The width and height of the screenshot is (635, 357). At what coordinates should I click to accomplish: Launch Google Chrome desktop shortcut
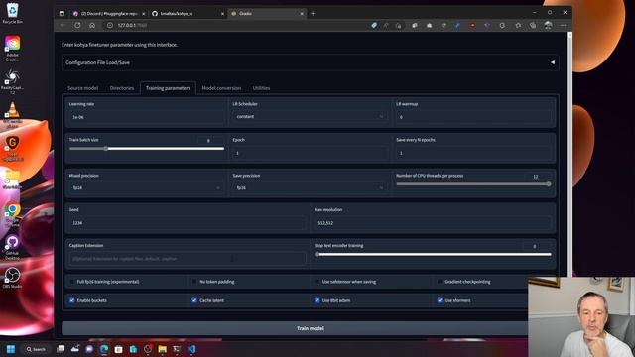point(12,214)
